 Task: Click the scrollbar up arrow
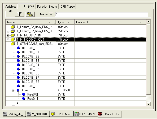point(149,22)
